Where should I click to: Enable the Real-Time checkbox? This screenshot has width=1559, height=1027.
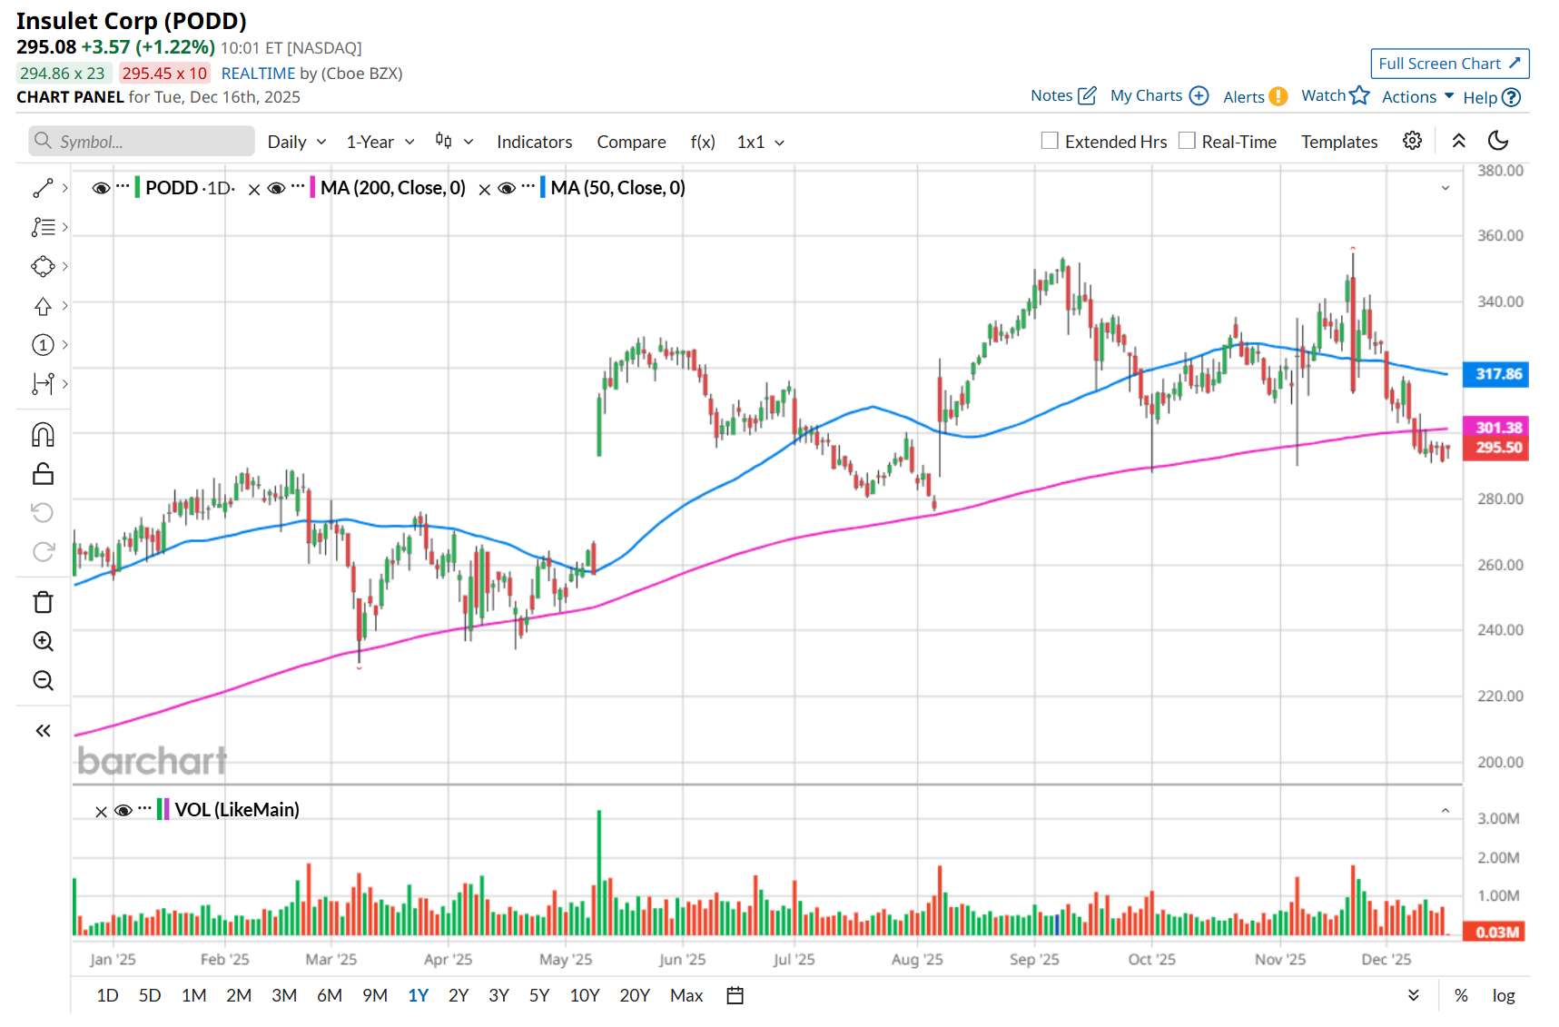click(x=1187, y=141)
